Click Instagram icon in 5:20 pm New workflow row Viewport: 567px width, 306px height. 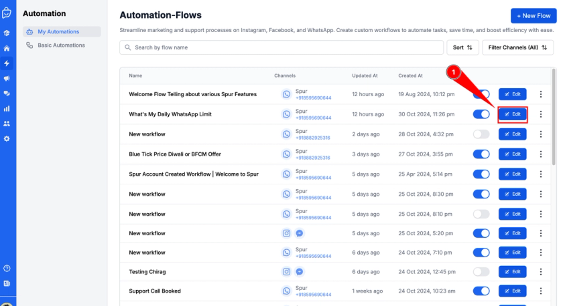click(286, 233)
